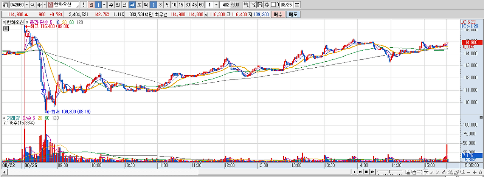Screen dimensions: 484x177
Task: Click the 08/25 date input field
Action: tap(286, 5)
